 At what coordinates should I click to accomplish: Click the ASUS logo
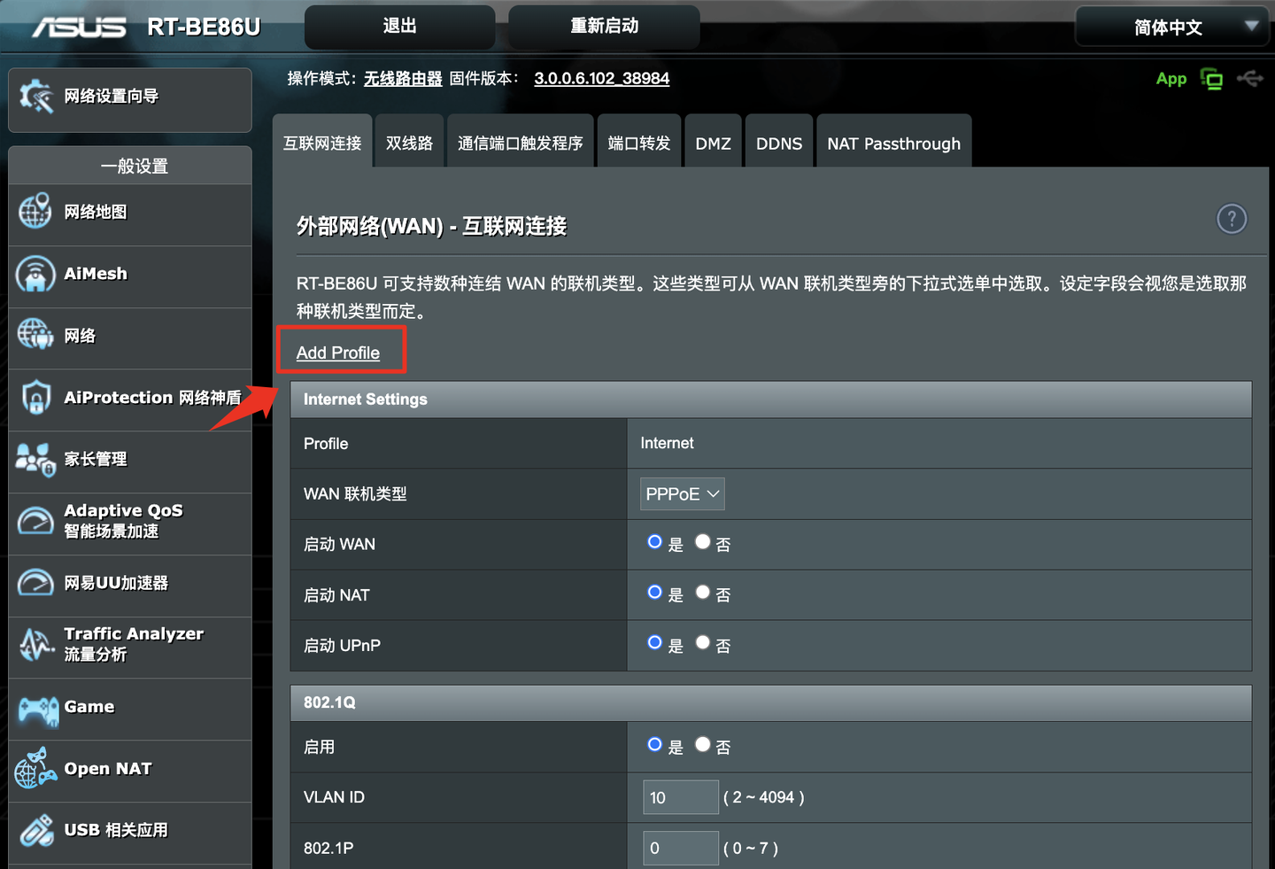click(x=79, y=27)
